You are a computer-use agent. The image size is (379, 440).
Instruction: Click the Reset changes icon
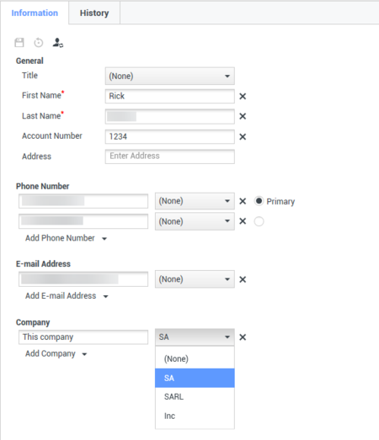[x=39, y=43]
